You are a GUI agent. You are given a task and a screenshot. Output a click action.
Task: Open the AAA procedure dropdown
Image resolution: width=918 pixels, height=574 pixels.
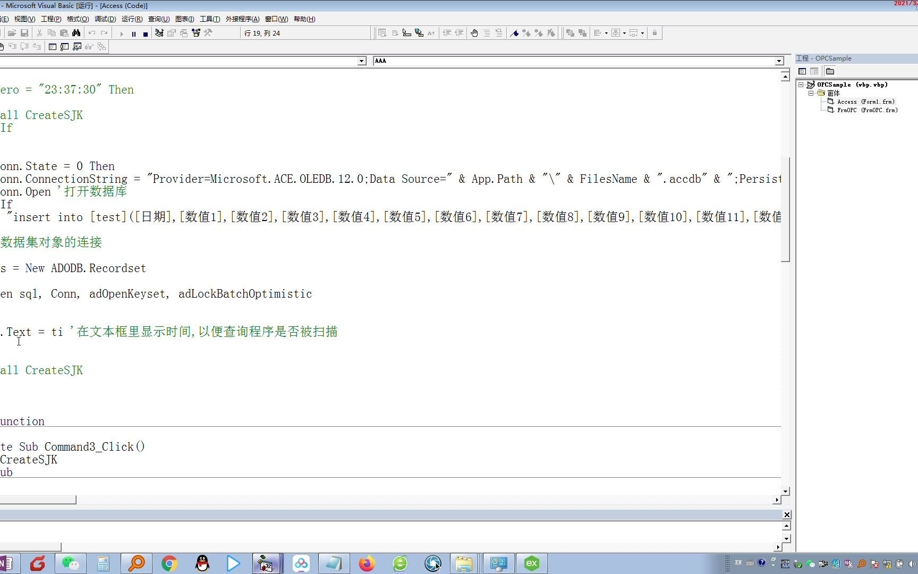(x=779, y=61)
